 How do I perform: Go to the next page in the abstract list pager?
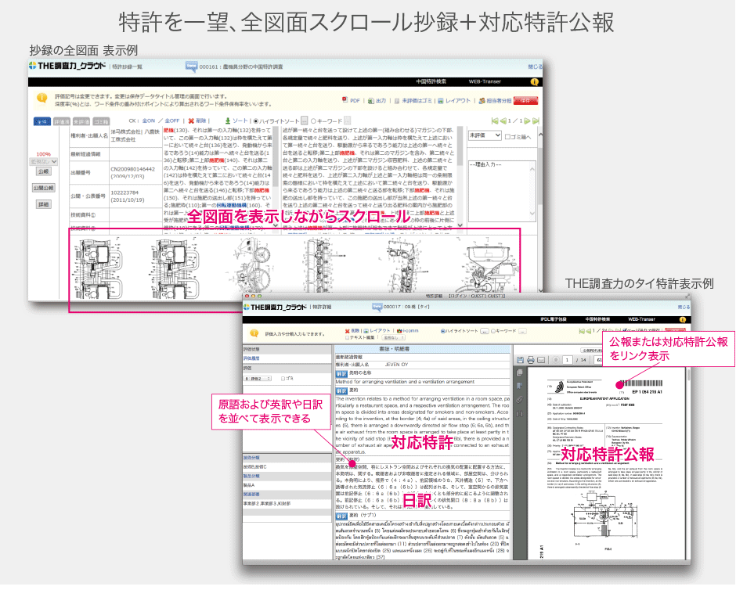[527, 121]
